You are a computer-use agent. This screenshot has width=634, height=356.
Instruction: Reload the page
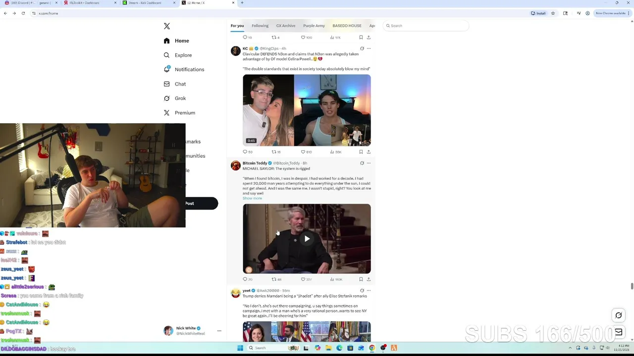(x=23, y=13)
